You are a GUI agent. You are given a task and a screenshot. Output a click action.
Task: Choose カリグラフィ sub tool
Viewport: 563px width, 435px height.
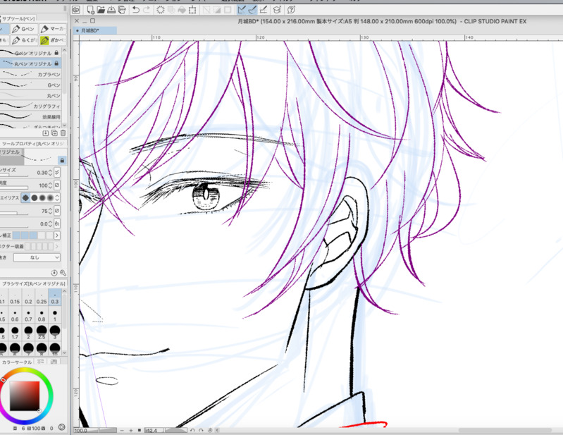(x=30, y=106)
